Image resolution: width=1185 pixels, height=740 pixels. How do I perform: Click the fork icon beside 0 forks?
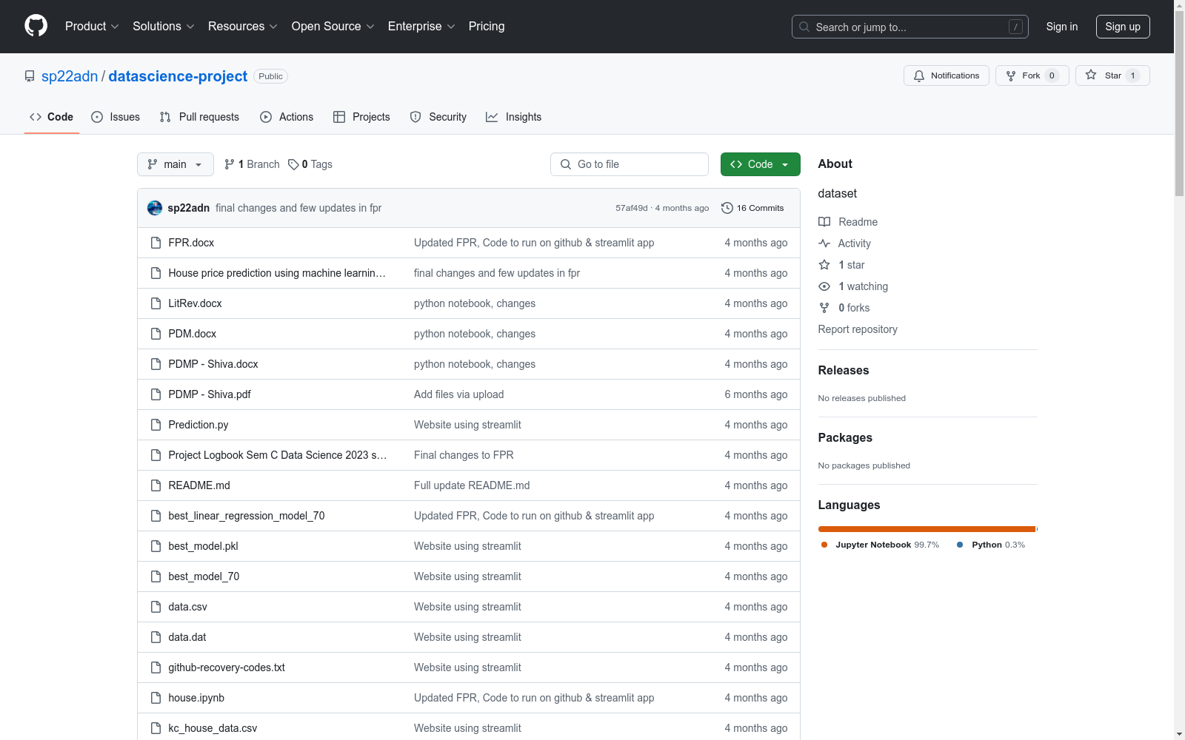click(x=824, y=308)
